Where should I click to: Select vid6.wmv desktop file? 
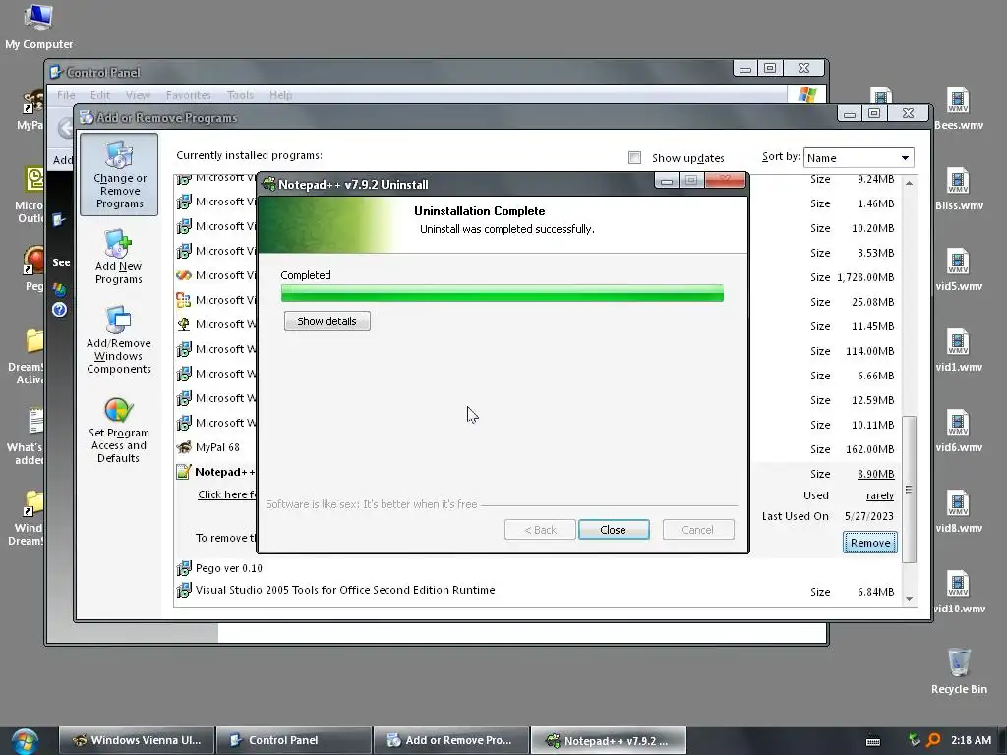tap(958, 431)
